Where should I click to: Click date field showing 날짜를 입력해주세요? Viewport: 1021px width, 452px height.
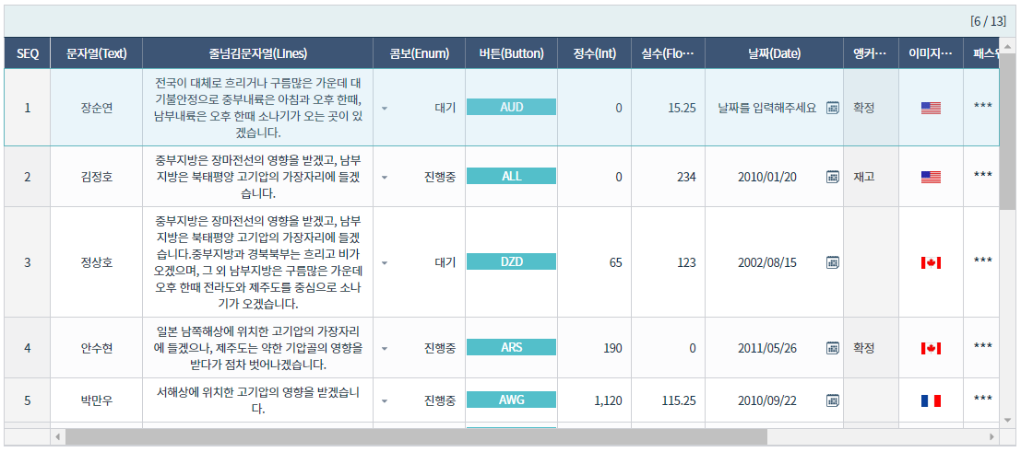[767, 108]
